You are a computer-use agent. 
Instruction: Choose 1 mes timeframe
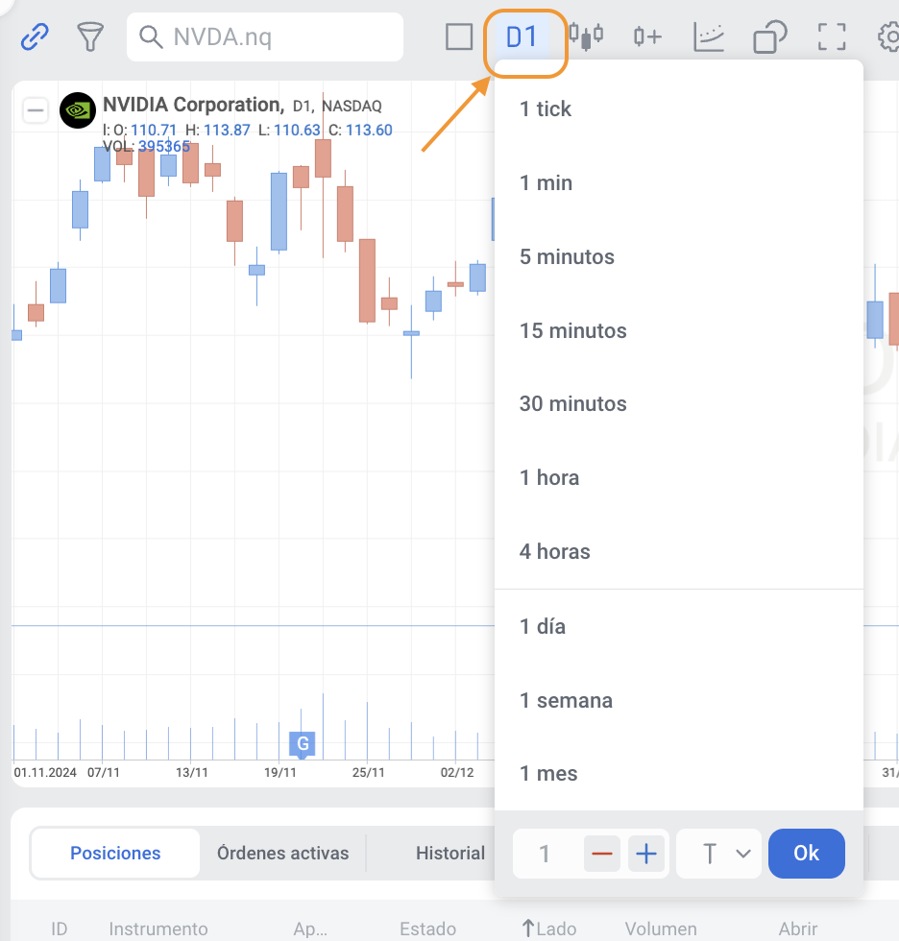click(679, 774)
